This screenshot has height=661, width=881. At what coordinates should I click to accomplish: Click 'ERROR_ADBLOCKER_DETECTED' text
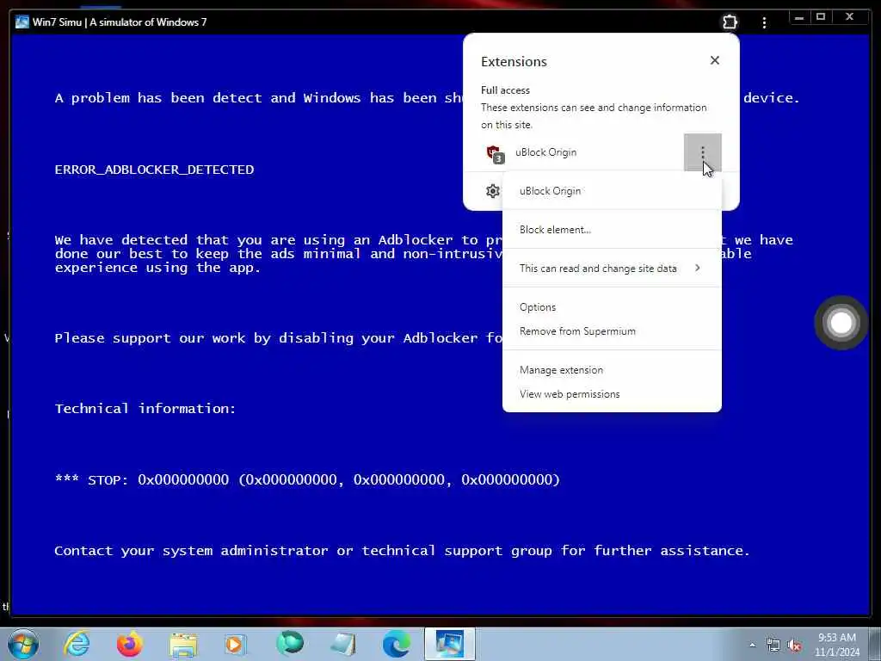(x=154, y=170)
